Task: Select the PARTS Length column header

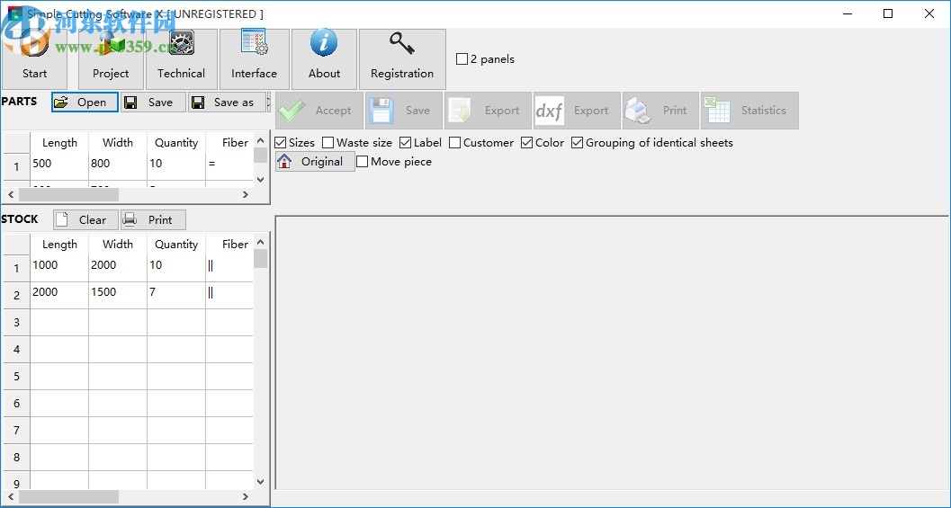Action: pyautogui.click(x=59, y=142)
